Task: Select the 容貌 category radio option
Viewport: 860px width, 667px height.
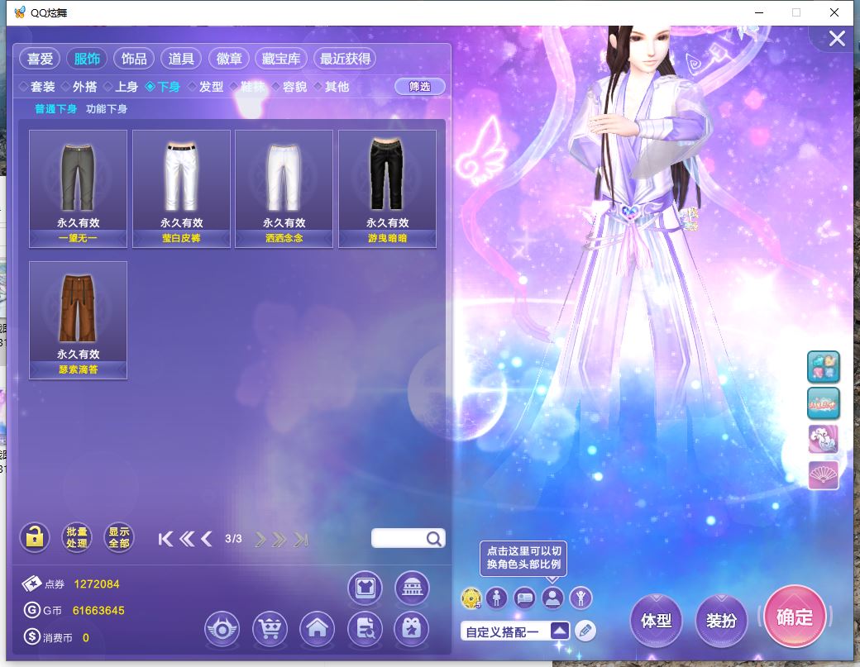Action: pos(289,87)
